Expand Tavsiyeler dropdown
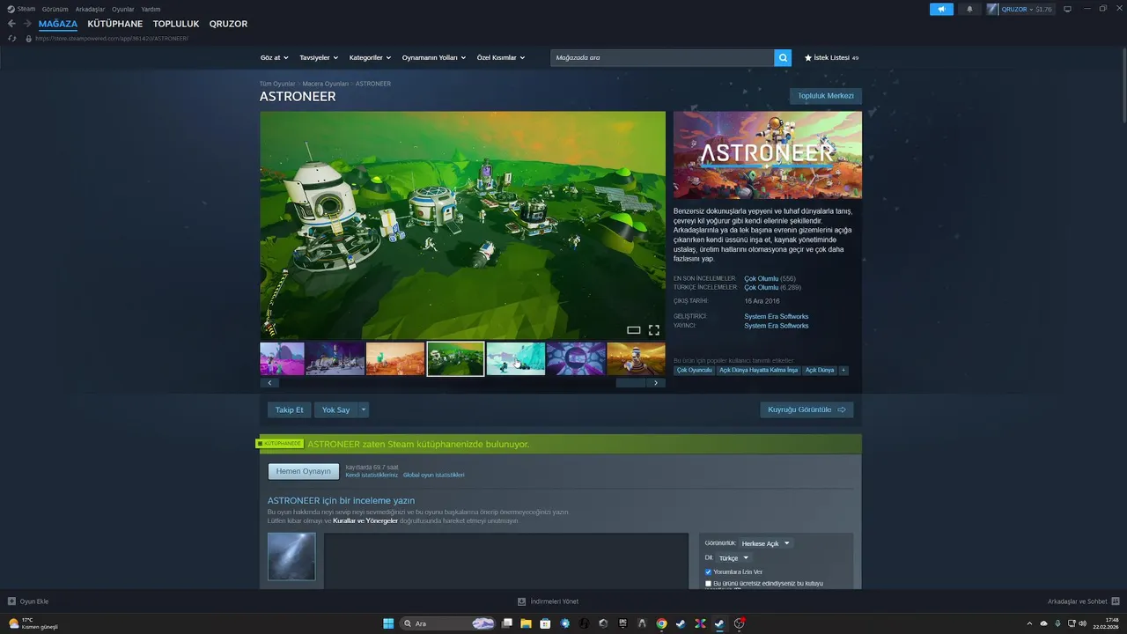 (319, 57)
